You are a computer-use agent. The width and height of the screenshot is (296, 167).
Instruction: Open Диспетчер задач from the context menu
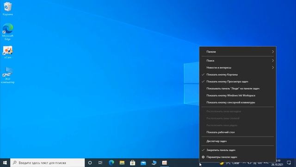click(238, 141)
